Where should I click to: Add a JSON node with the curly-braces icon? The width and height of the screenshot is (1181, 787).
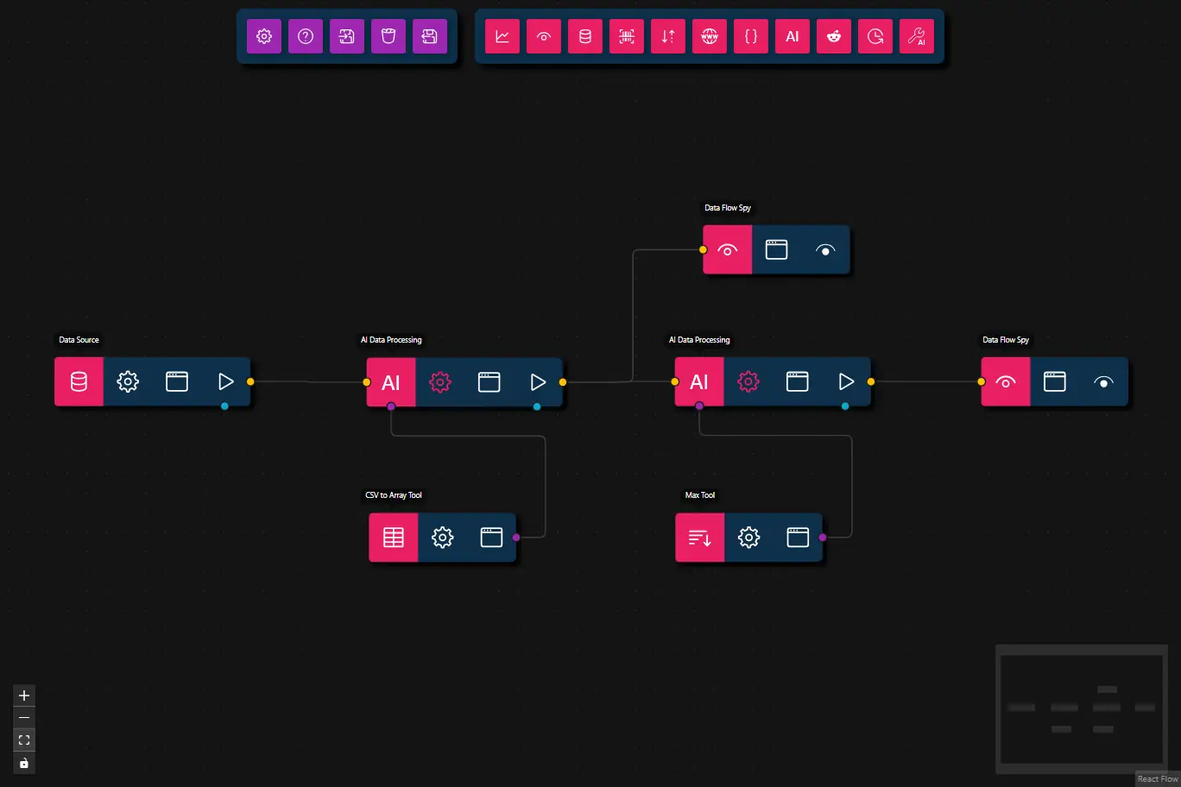750,36
